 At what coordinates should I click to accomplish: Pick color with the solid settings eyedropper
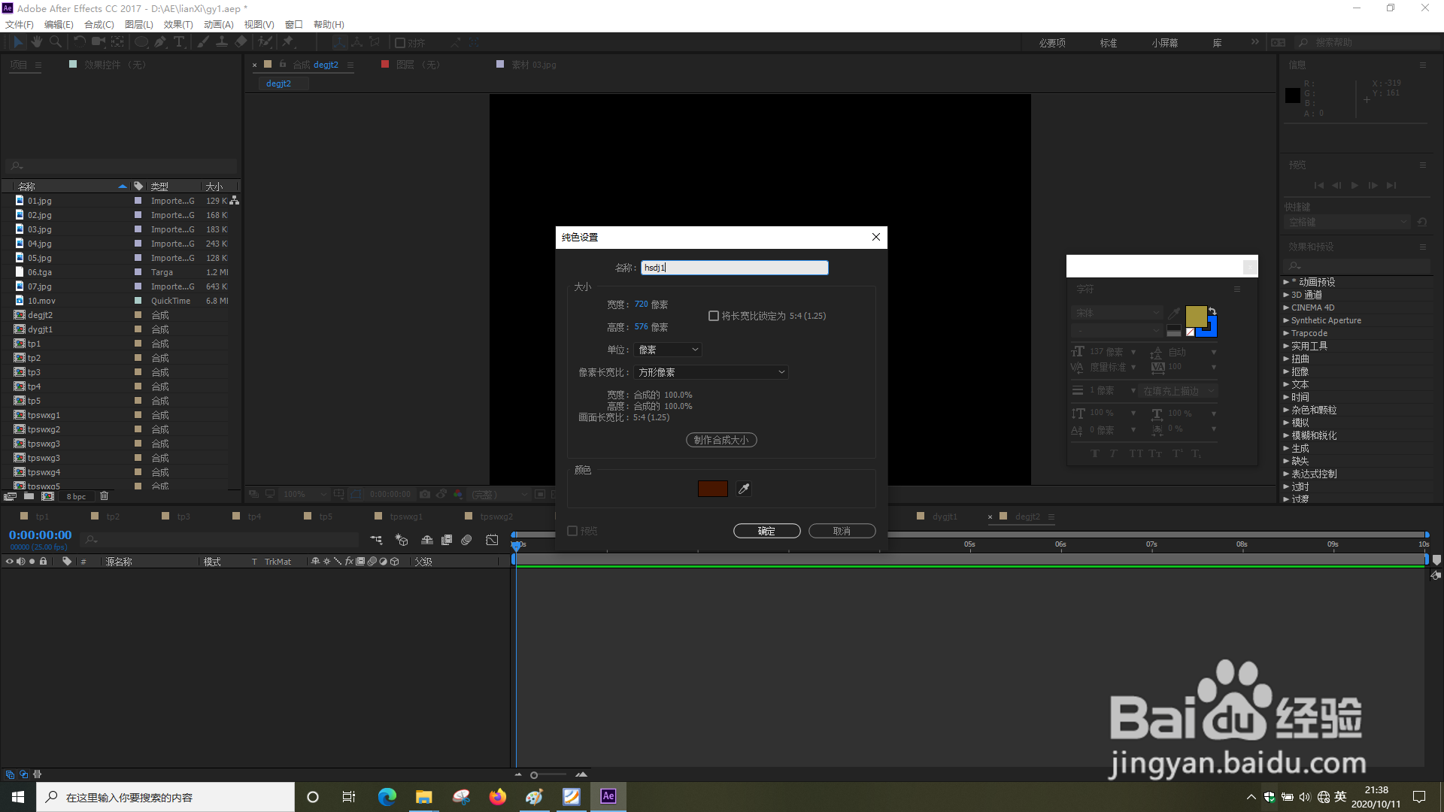click(744, 489)
